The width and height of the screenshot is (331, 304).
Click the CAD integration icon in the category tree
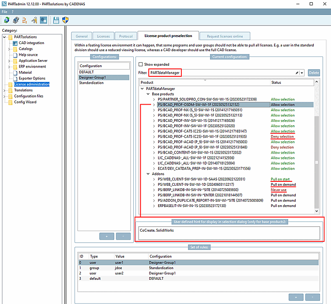coord(15,43)
